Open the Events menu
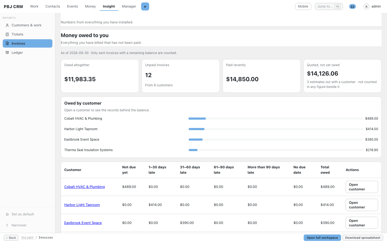This screenshot has height=242, width=387. coord(73,6)
